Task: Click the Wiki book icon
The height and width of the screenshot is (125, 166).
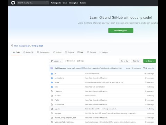Action: tap(79, 52)
